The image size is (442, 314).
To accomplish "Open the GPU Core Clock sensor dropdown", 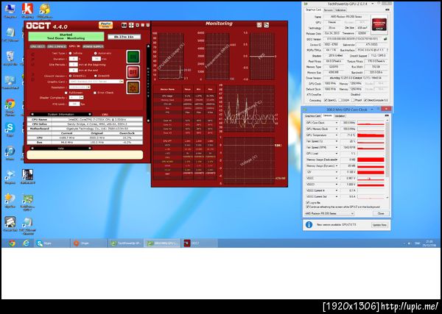I will 336,123.
